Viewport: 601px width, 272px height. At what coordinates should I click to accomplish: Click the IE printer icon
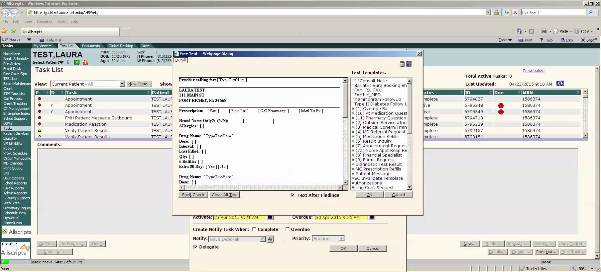[x=544, y=31]
